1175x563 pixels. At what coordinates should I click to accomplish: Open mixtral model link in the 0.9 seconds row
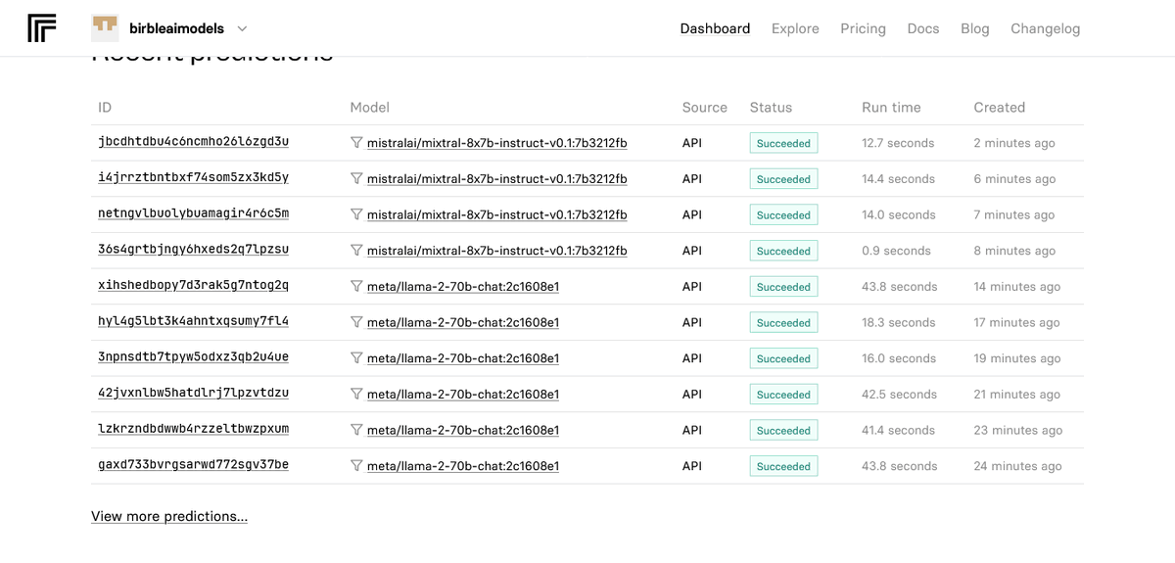pos(497,251)
